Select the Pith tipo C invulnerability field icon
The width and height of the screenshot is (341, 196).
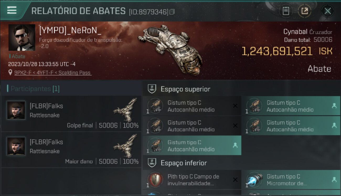point(155,180)
